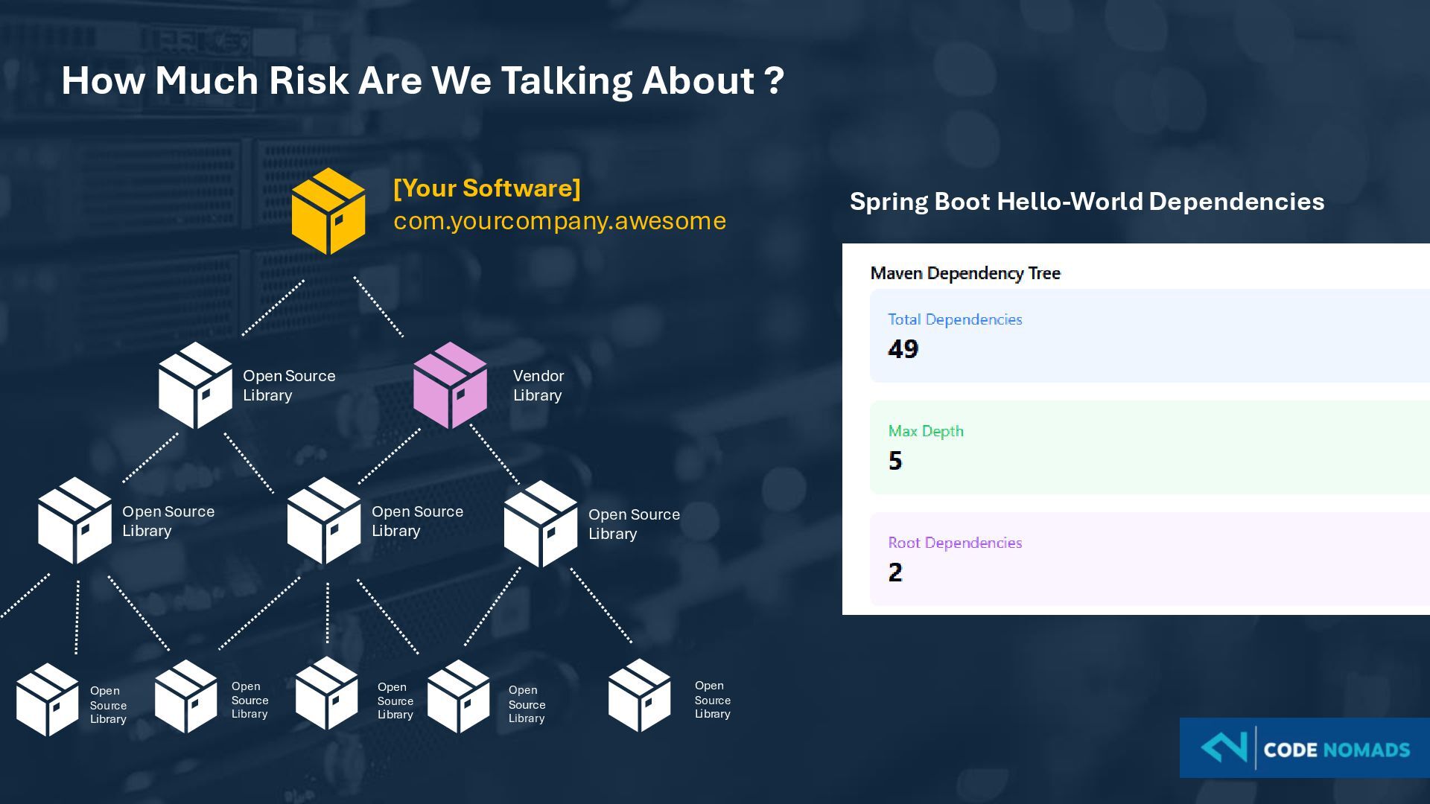
Task: Open the Total Dependencies card
Action: click(1149, 336)
